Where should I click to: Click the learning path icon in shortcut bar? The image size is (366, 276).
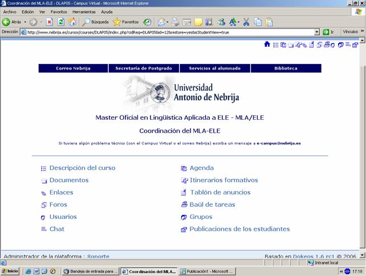click(x=298, y=44)
